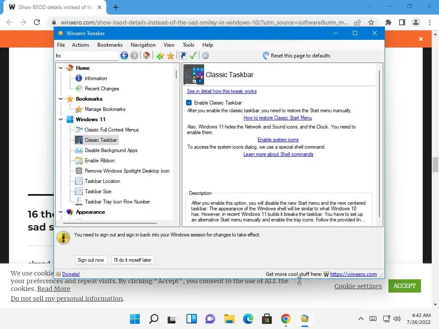The height and width of the screenshot is (329, 439).
Task: Open Chat icon on the taskbar
Action: click(x=210, y=319)
